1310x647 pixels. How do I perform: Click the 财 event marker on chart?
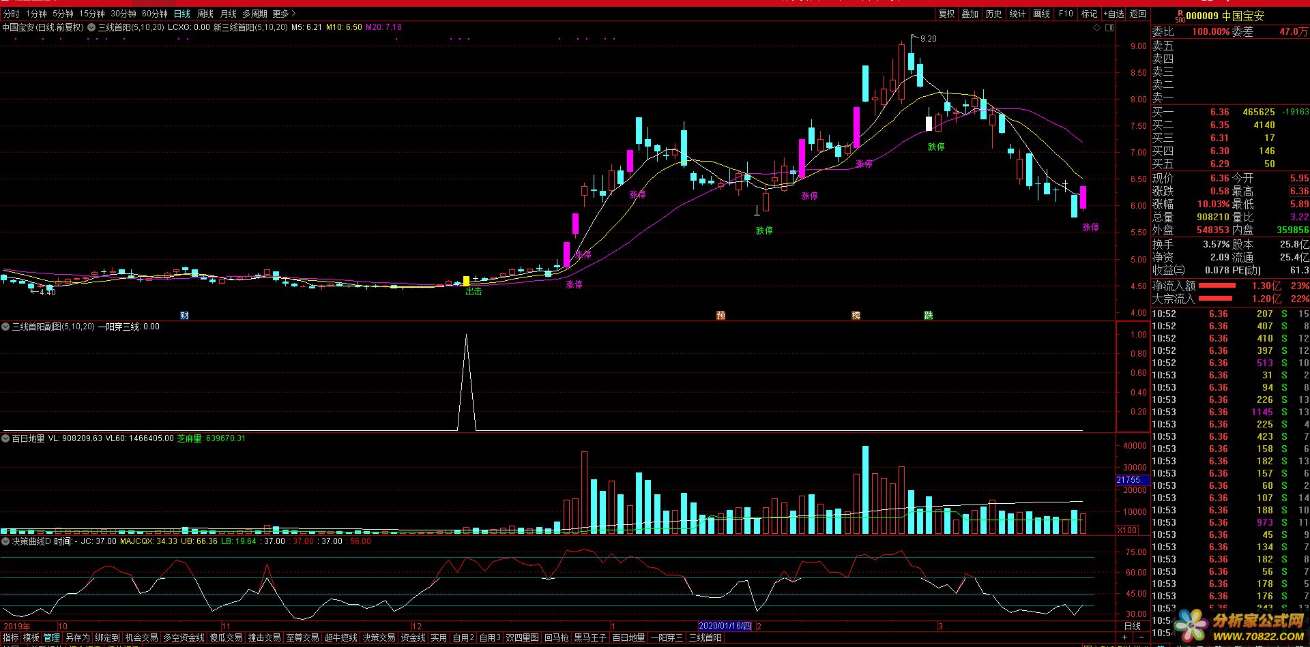point(184,315)
